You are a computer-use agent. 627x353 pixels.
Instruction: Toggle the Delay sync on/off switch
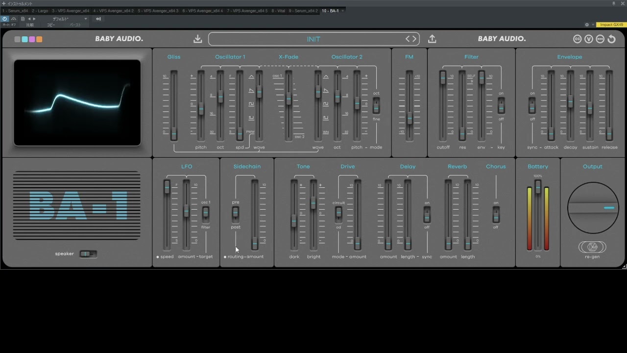click(x=427, y=214)
